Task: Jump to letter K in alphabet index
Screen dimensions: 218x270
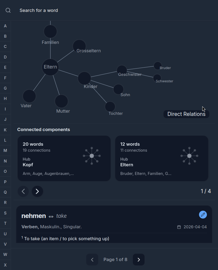Action: [5, 130]
